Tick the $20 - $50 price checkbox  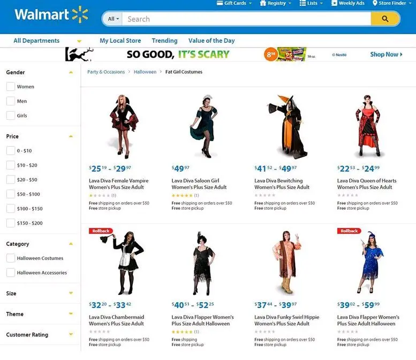coord(11,180)
